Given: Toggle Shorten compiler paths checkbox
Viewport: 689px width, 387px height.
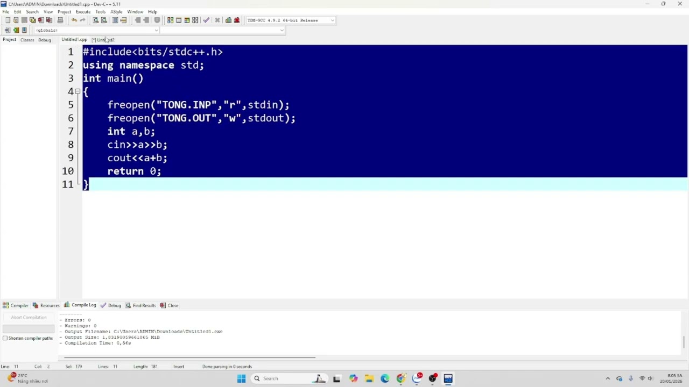Looking at the screenshot, I should [x=5, y=338].
